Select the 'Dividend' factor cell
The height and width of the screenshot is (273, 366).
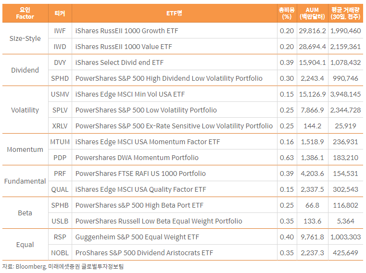click(25, 70)
